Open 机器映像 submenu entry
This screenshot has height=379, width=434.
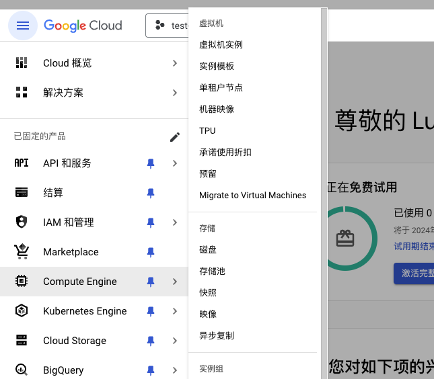217,109
